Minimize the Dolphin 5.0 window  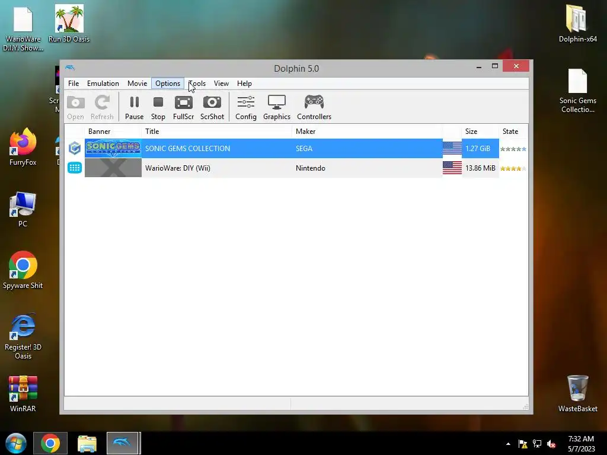click(x=479, y=66)
